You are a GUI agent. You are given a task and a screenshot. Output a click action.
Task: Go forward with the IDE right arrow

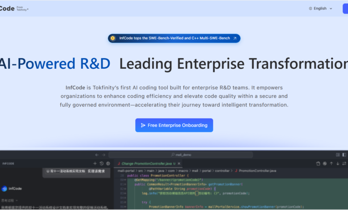[x=104, y=155]
